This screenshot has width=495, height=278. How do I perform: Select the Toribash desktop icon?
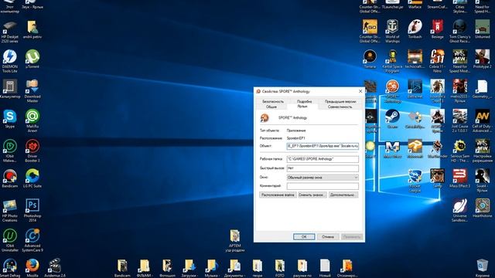pos(415,29)
